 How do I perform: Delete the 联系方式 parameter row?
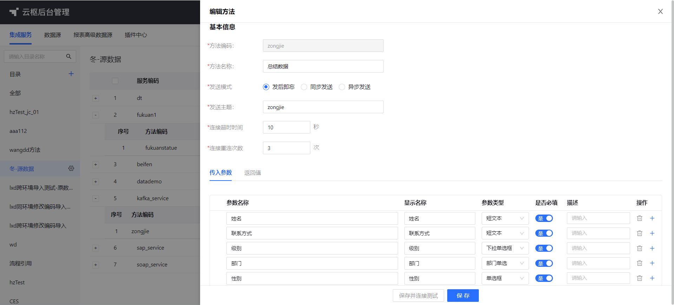coord(640,233)
